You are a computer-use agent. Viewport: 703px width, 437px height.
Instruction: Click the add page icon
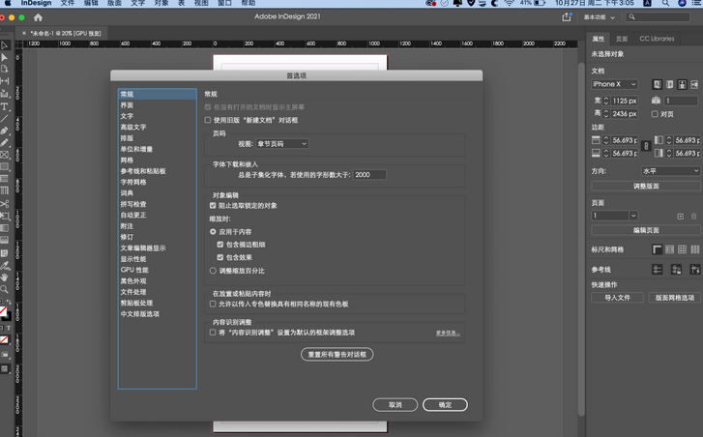(x=680, y=216)
